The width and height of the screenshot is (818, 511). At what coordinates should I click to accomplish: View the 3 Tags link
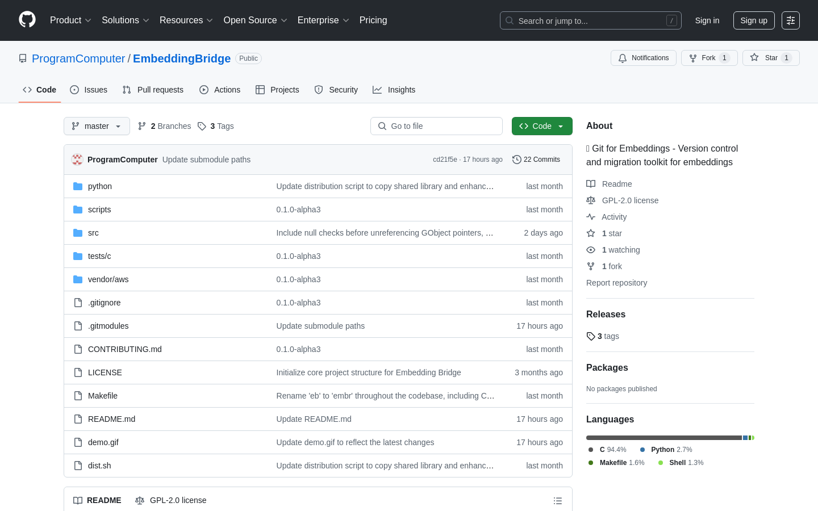216,126
